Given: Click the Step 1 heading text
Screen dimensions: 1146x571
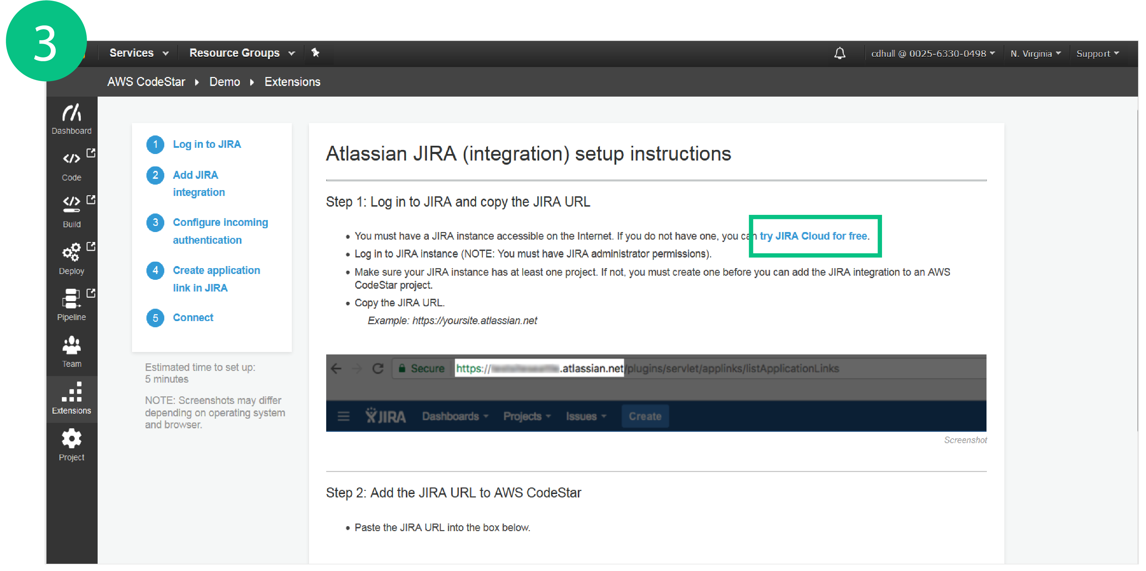Looking at the screenshot, I should (x=458, y=202).
